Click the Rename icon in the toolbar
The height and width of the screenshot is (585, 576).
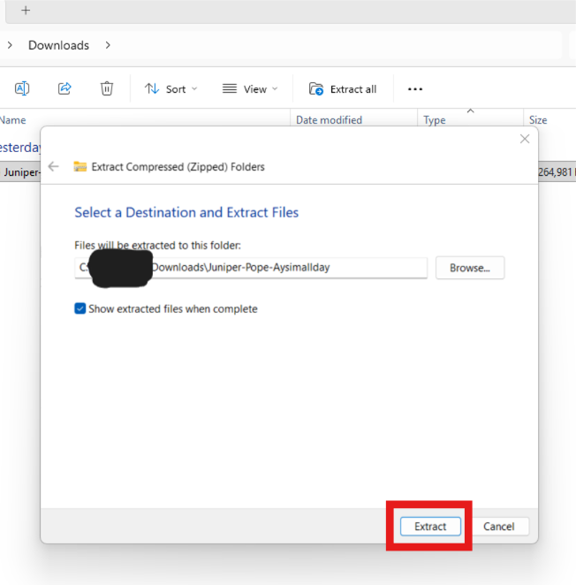pyautogui.click(x=22, y=88)
